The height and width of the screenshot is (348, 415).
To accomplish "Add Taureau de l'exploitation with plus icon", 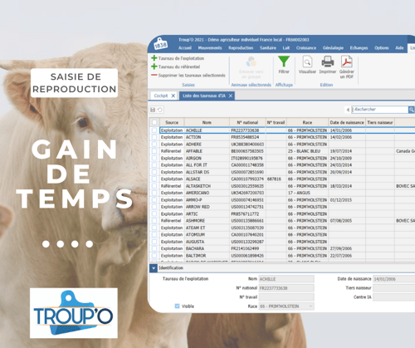I will click(x=154, y=58).
